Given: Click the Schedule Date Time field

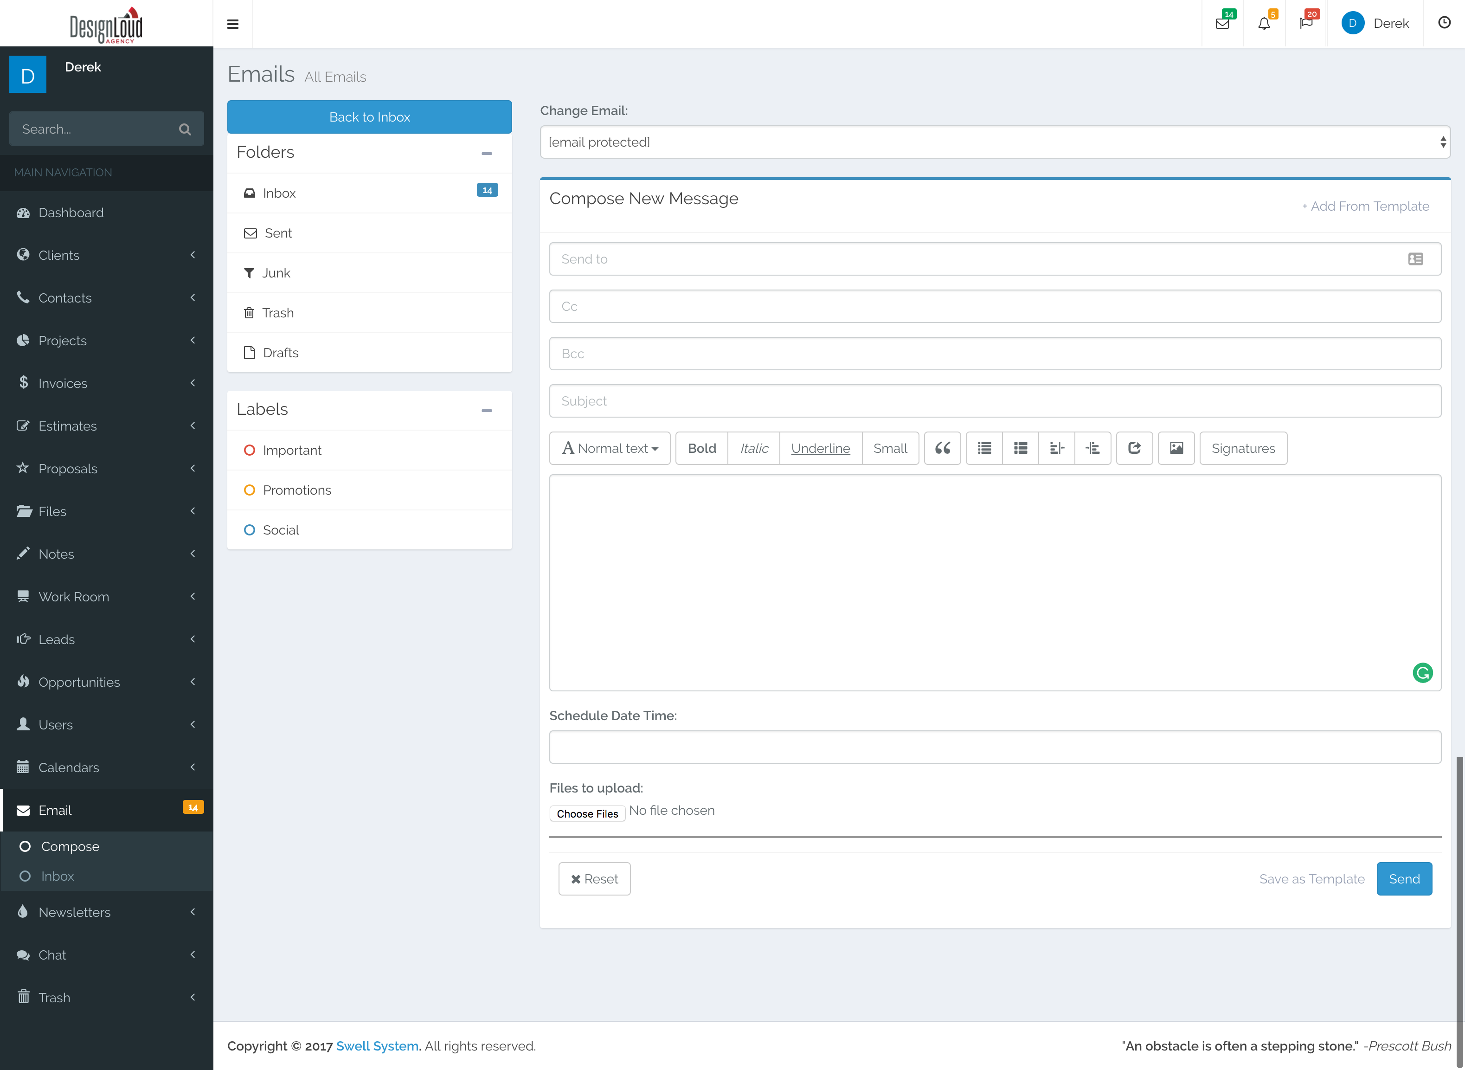Looking at the screenshot, I should (994, 748).
